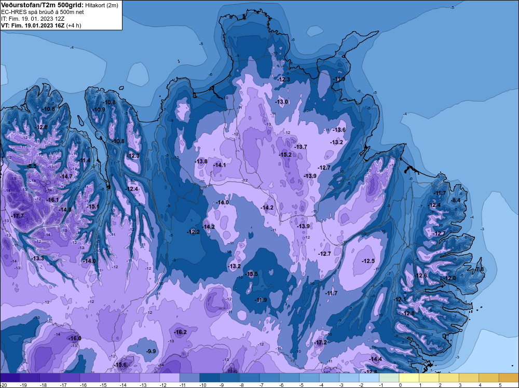Screen dimensions: 519x388
Task: Click the legend swatch between 3 and 4
Action: tap(469, 378)
